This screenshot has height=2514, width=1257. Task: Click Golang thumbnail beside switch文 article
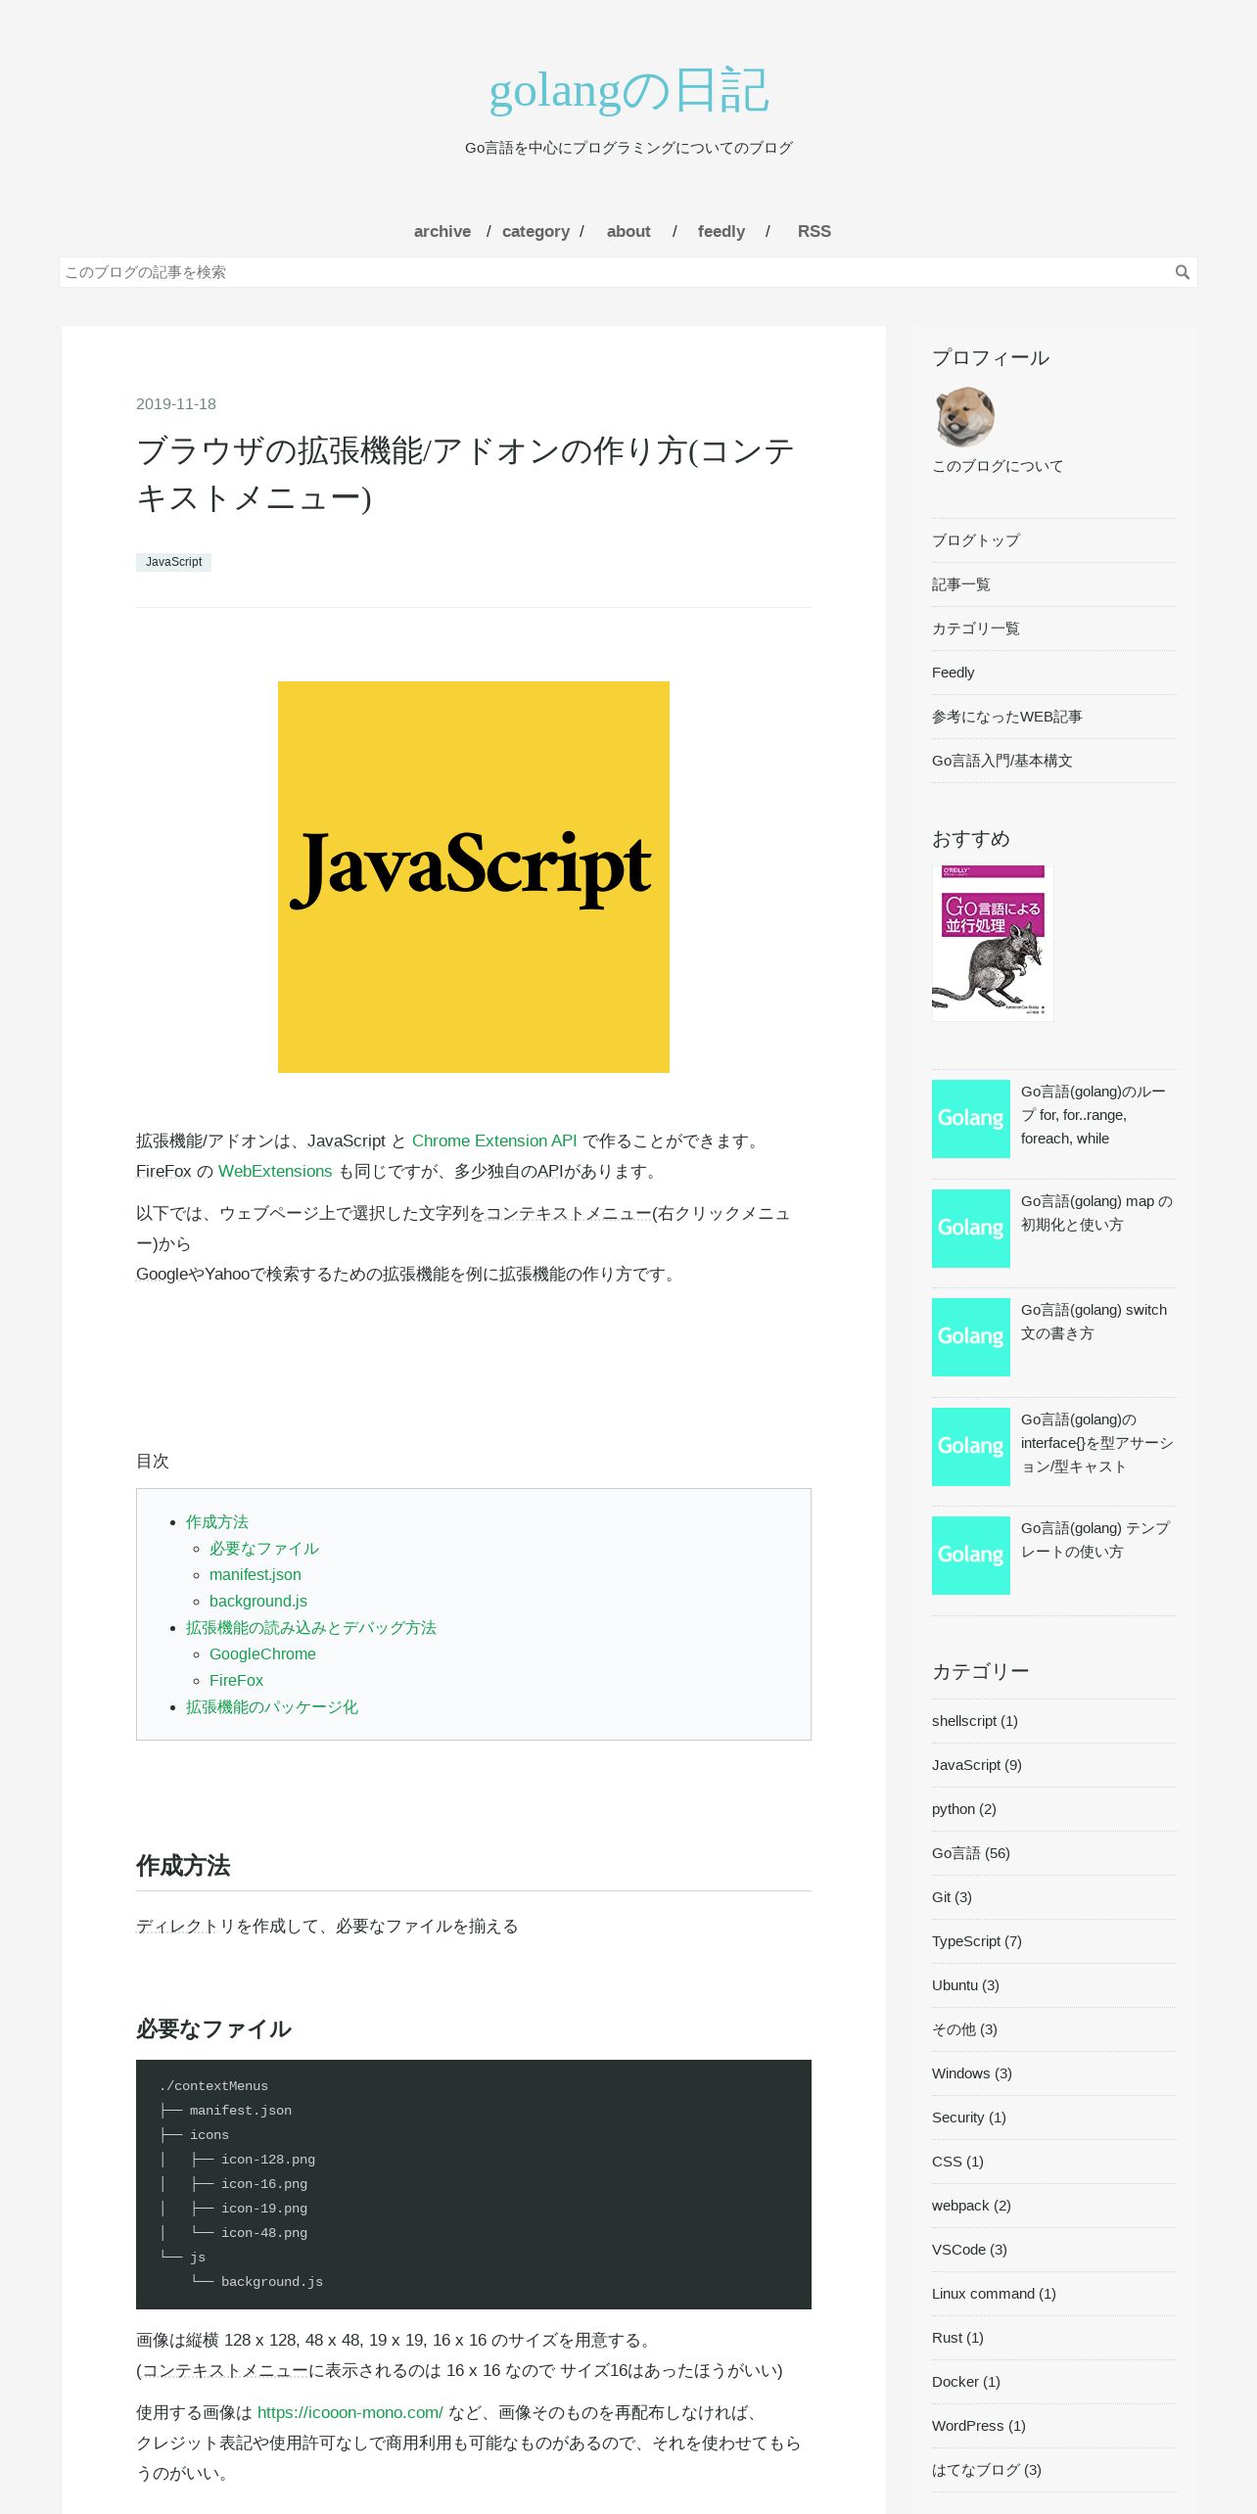pyautogui.click(x=971, y=1337)
